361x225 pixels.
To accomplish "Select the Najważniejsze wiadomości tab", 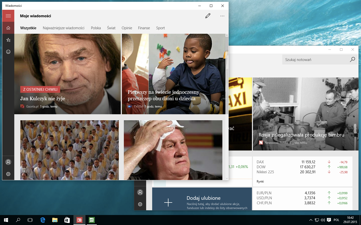I will (x=63, y=28).
